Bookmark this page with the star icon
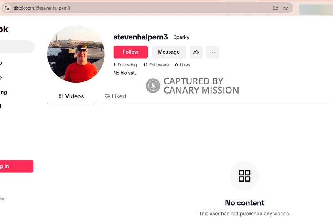The height and width of the screenshot is (224, 333). click(x=286, y=8)
